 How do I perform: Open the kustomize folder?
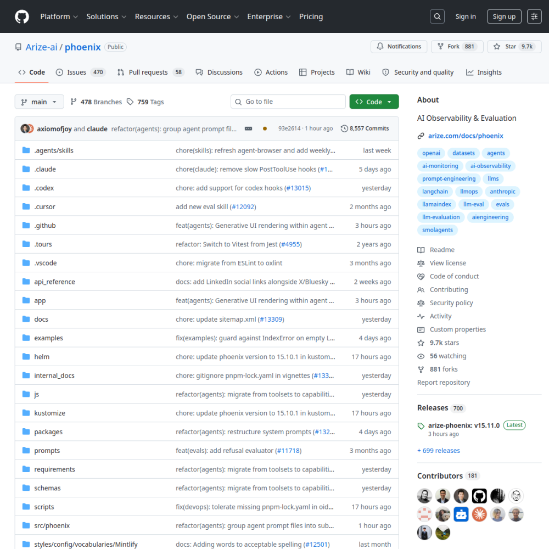coord(50,413)
